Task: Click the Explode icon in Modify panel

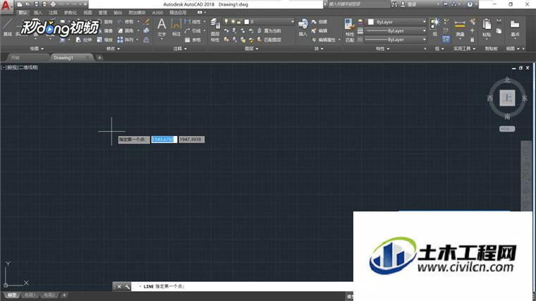Action: click(146, 31)
